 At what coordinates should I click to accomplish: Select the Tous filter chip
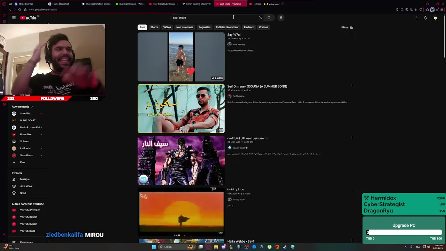[143, 27]
